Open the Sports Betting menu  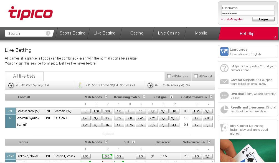click(72, 33)
